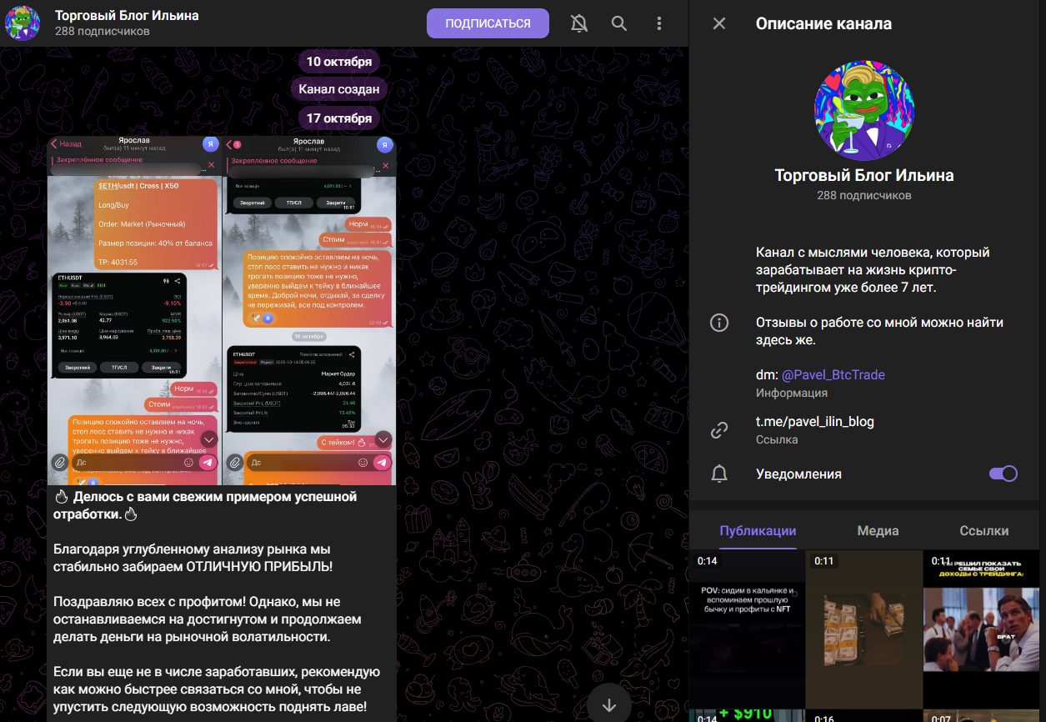Click the muted bell icon in header

tap(578, 23)
